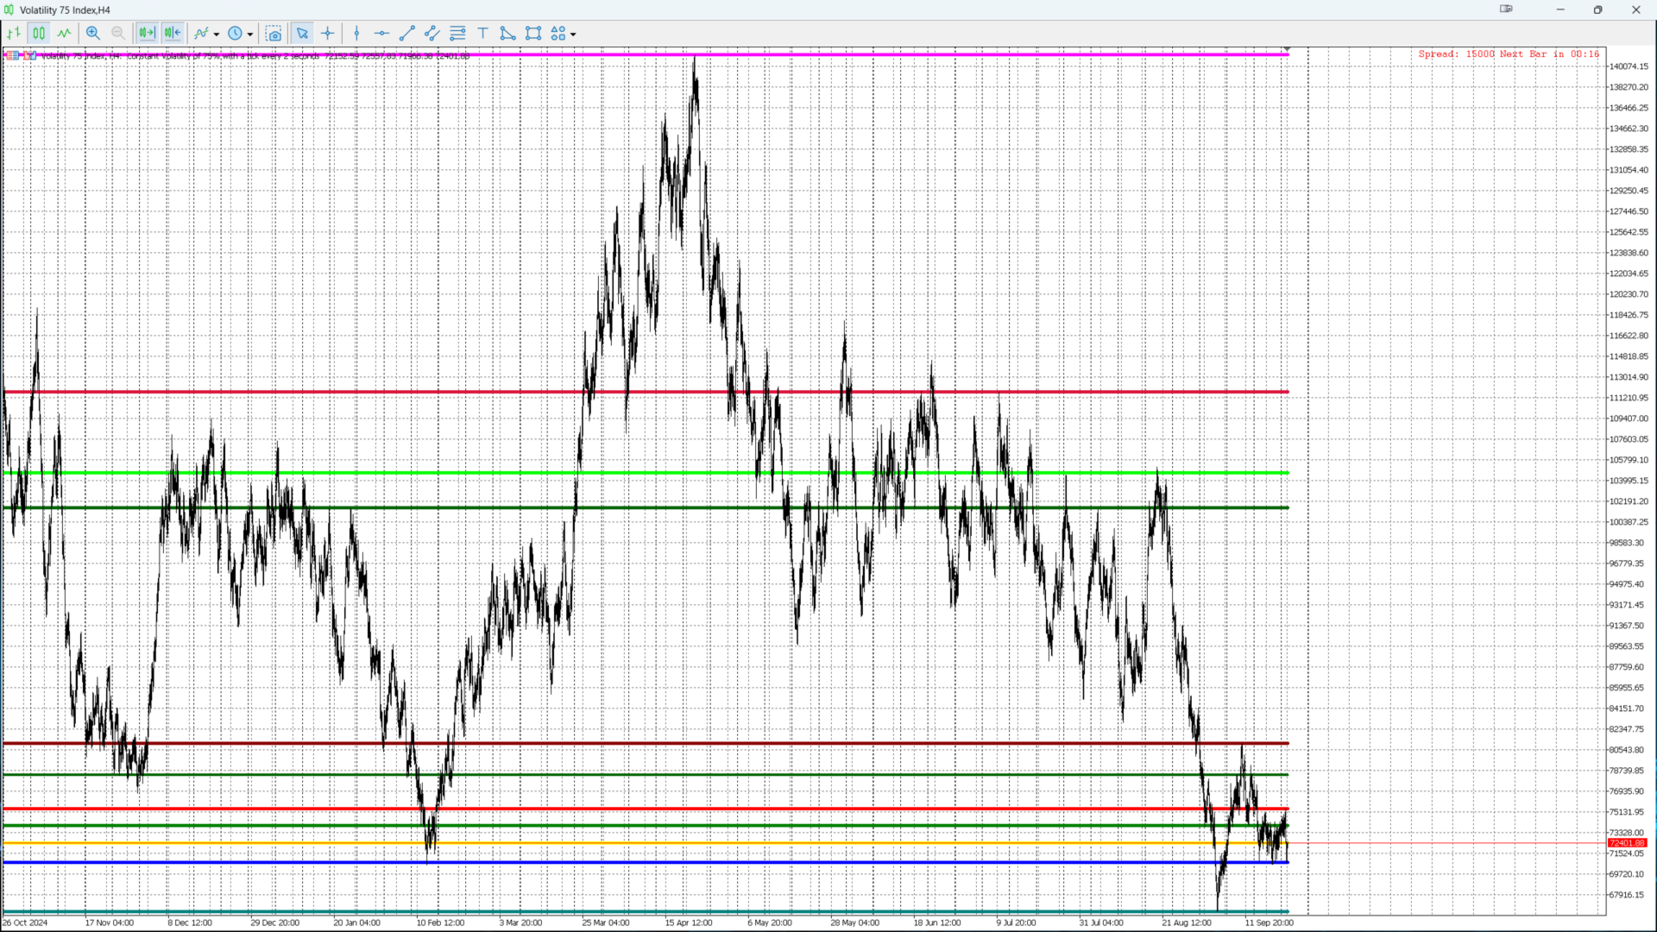
Task: Switch chart to bar chart mode
Action: point(14,33)
